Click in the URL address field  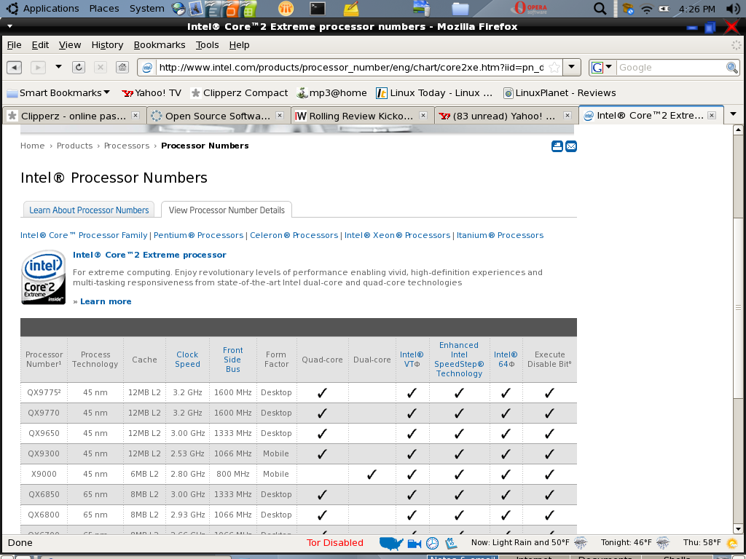(351, 68)
